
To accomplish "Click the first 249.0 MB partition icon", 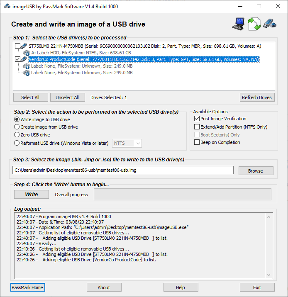I will point(26,66).
